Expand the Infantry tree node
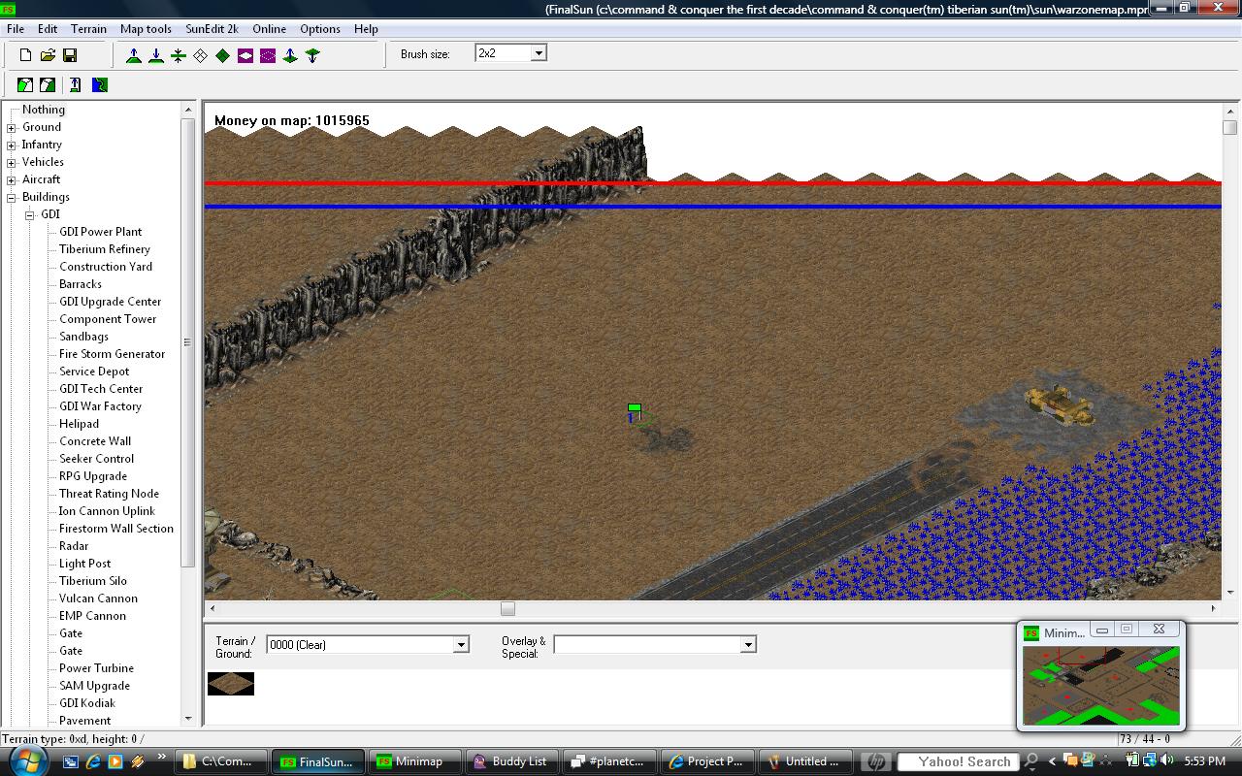The width and height of the screenshot is (1242, 776). tap(12, 145)
